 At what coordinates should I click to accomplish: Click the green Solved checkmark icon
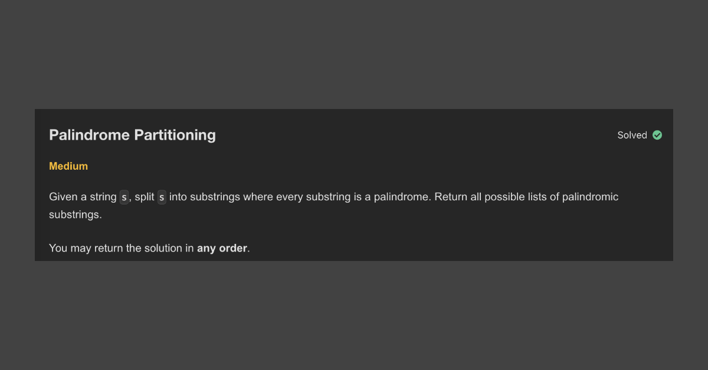click(657, 135)
